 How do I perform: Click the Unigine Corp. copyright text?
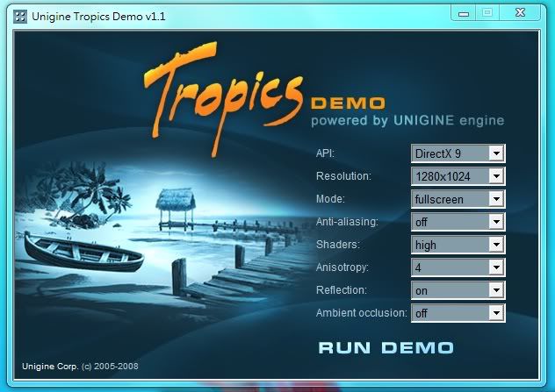(x=79, y=366)
